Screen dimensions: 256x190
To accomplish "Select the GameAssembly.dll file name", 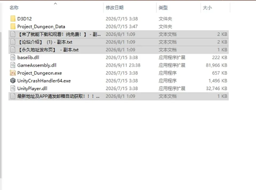I will pyautogui.click(x=37, y=65).
